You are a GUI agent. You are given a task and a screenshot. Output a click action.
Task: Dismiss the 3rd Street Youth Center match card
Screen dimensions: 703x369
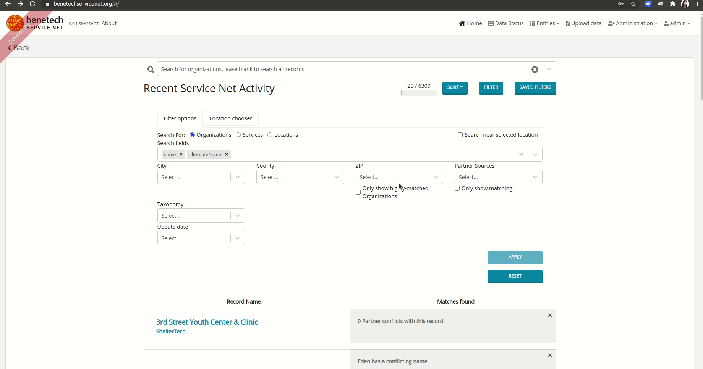550,315
